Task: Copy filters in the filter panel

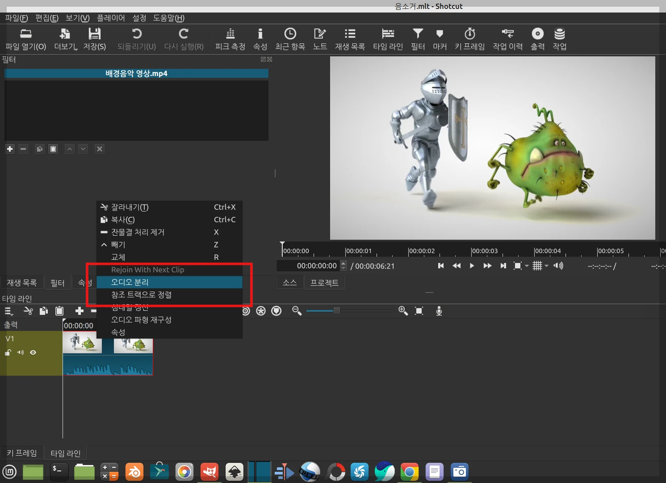Action: click(39, 149)
